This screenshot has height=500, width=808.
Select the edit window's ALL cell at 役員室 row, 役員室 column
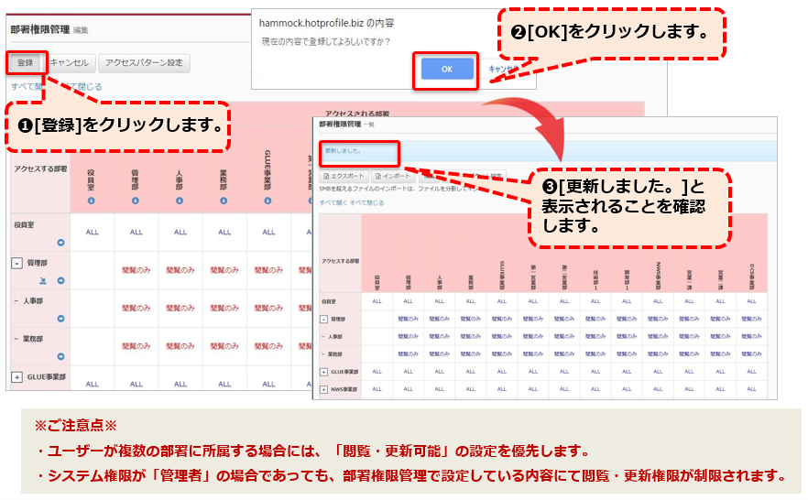click(92, 233)
